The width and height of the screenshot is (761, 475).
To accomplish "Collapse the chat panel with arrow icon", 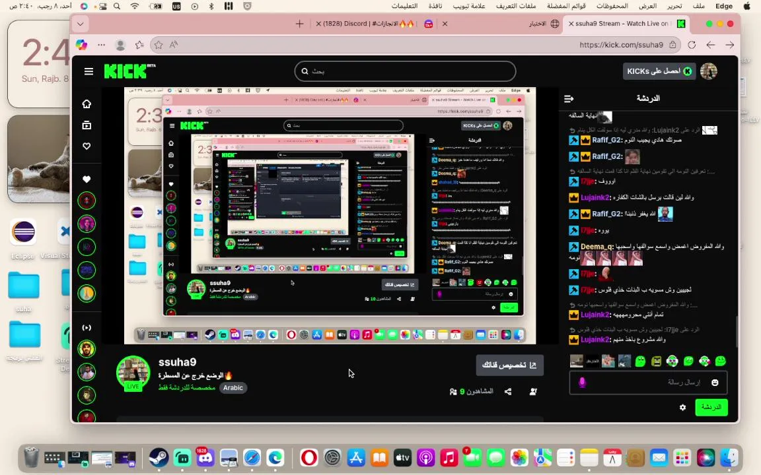I will (x=569, y=98).
